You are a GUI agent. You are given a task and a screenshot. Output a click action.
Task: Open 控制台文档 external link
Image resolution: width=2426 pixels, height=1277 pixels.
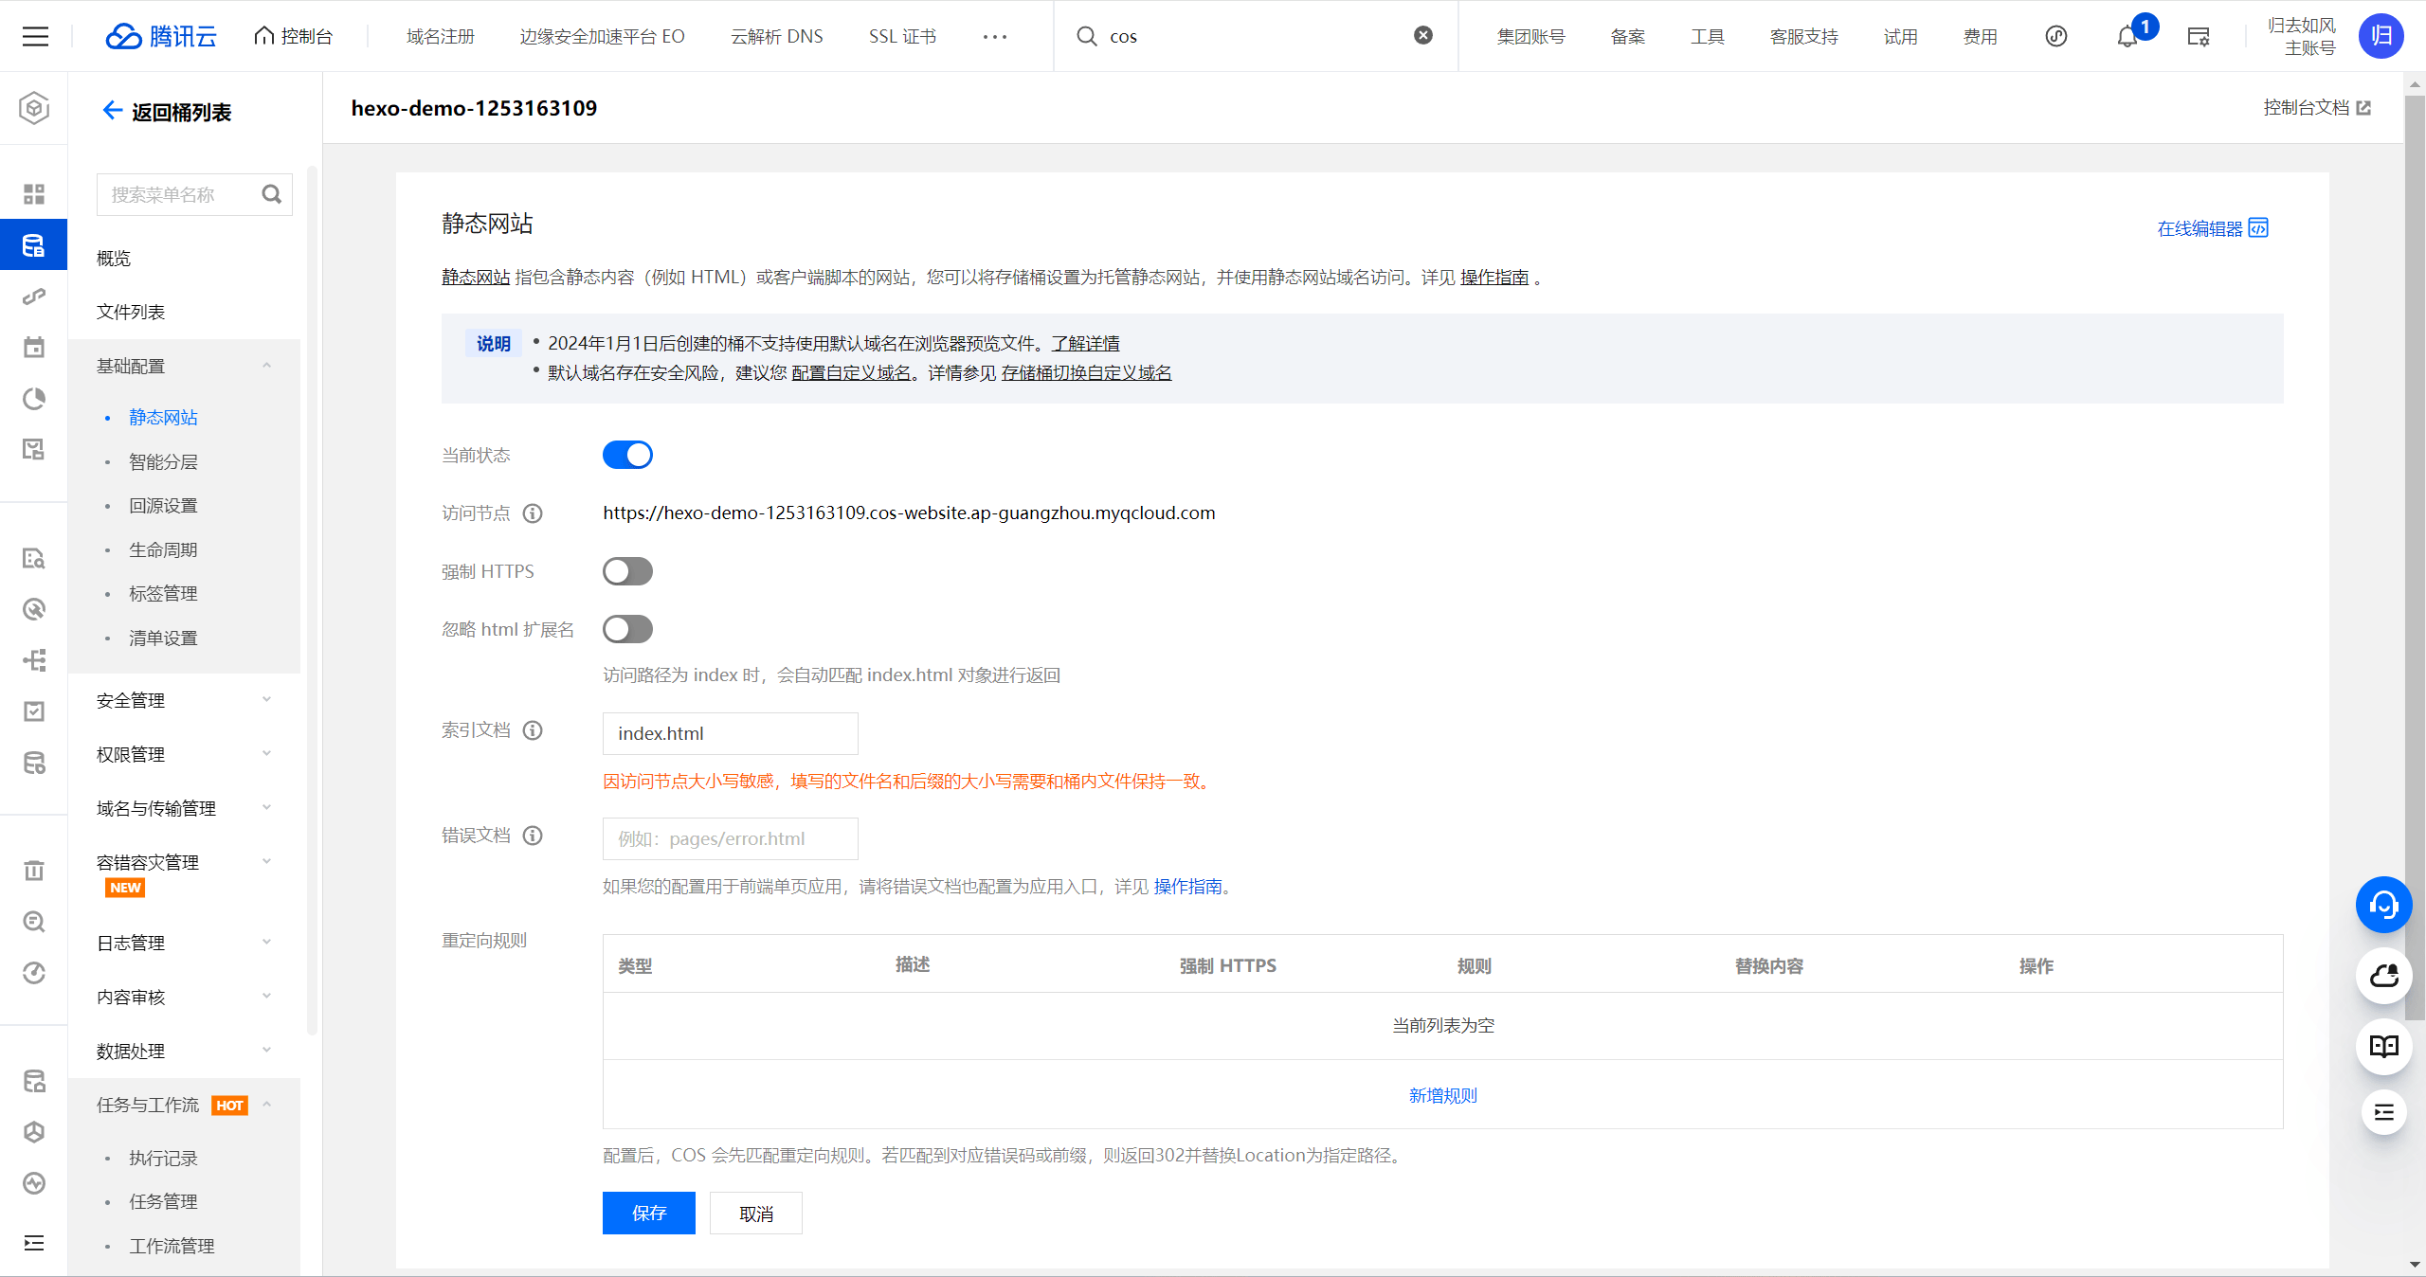pos(2317,108)
